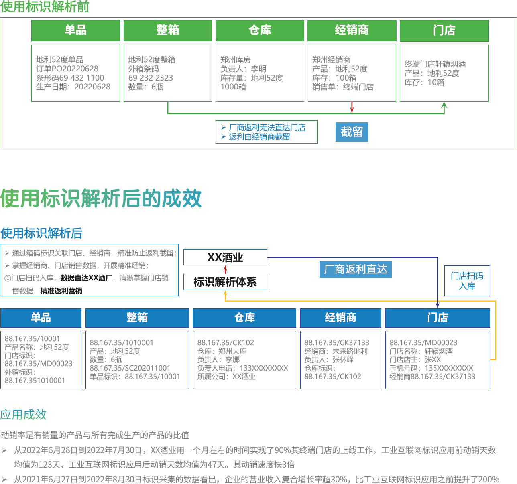The width and height of the screenshot is (517, 484).
Task: Click the green 仓库 header box
Action: point(260,30)
